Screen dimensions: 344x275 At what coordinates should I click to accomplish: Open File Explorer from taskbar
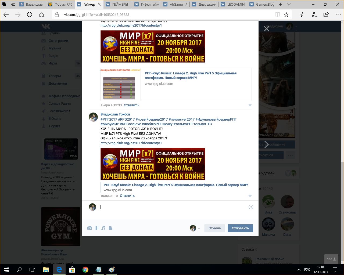click(x=46, y=270)
